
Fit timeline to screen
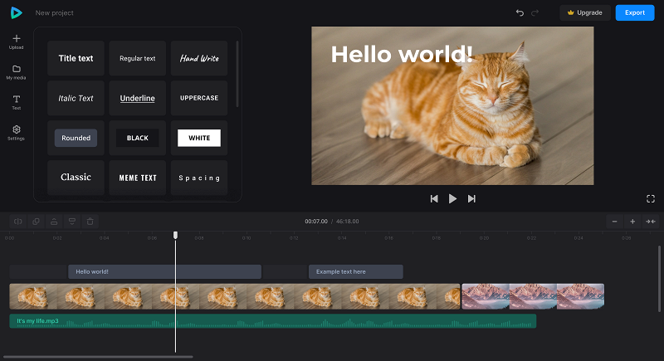tap(651, 222)
